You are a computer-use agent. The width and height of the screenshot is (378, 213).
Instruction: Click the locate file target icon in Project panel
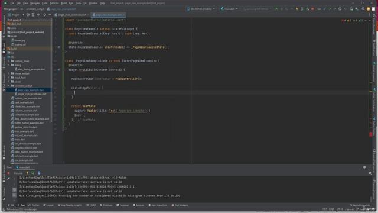(x=28, y=15)
